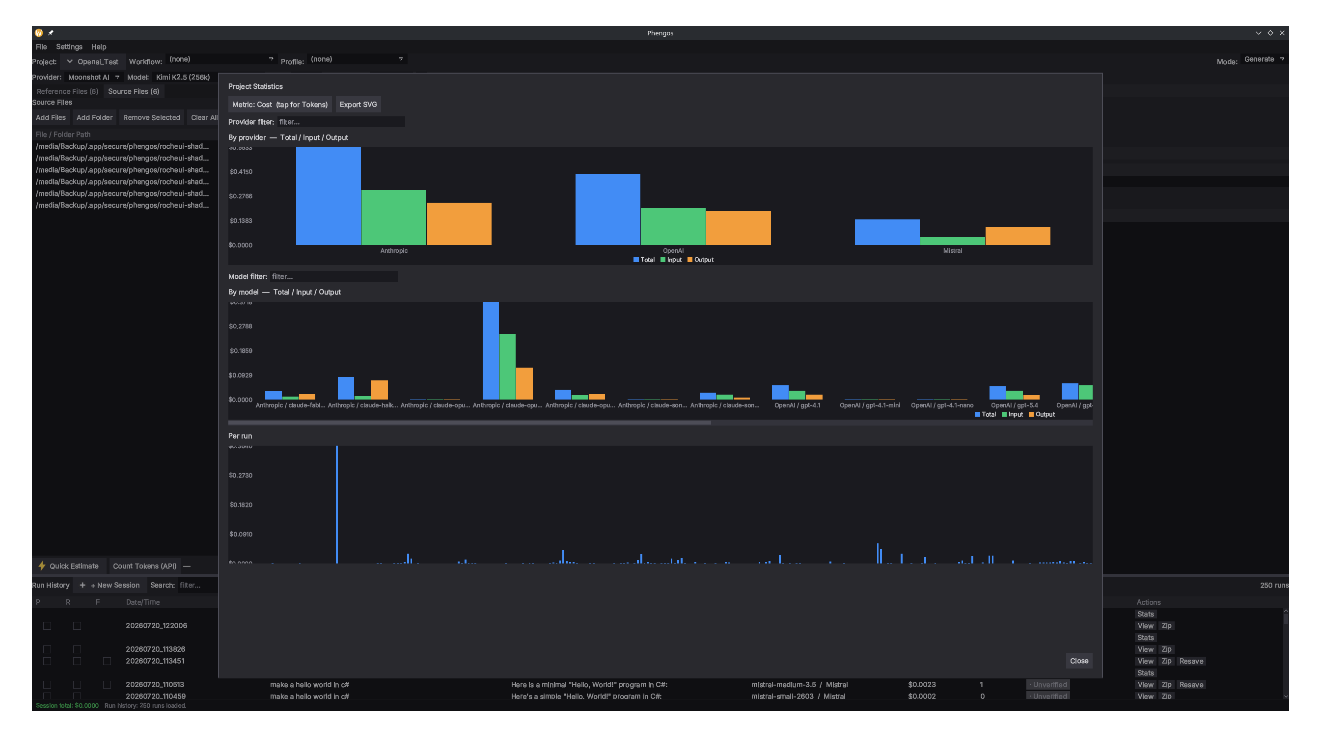1321x749 pixels.
Task: Click the green Input legend marker under provider chart
Action: click(663, 260)
